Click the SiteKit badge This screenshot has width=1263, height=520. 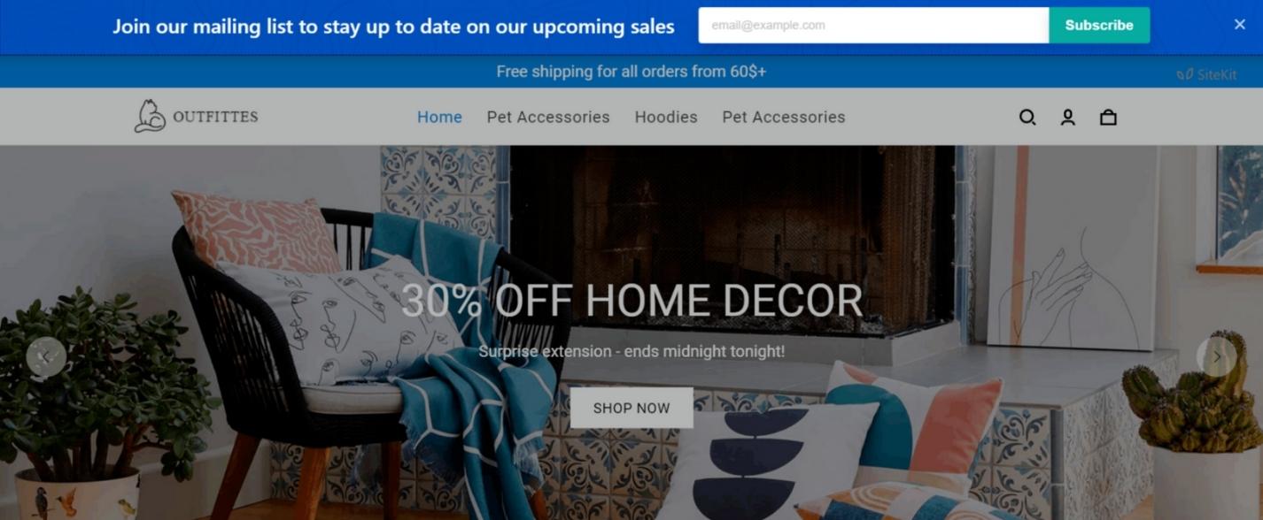tap(1206, 75)
